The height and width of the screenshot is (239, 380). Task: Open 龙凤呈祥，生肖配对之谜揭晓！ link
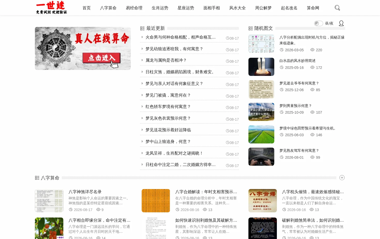pos(174,153)
